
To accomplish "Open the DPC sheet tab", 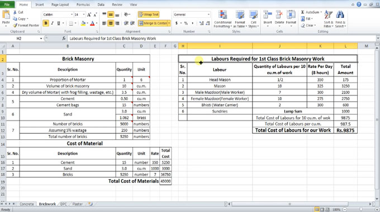I will coord(64,204).
